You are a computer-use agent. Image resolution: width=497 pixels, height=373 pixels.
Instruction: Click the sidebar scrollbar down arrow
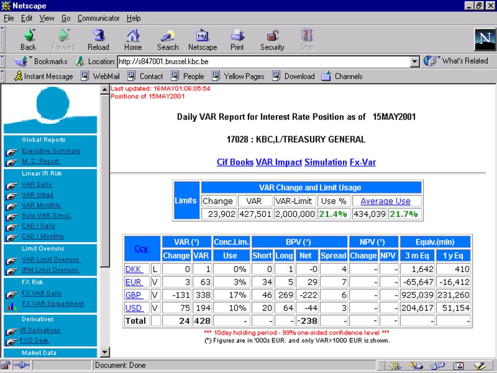[105, 352]
